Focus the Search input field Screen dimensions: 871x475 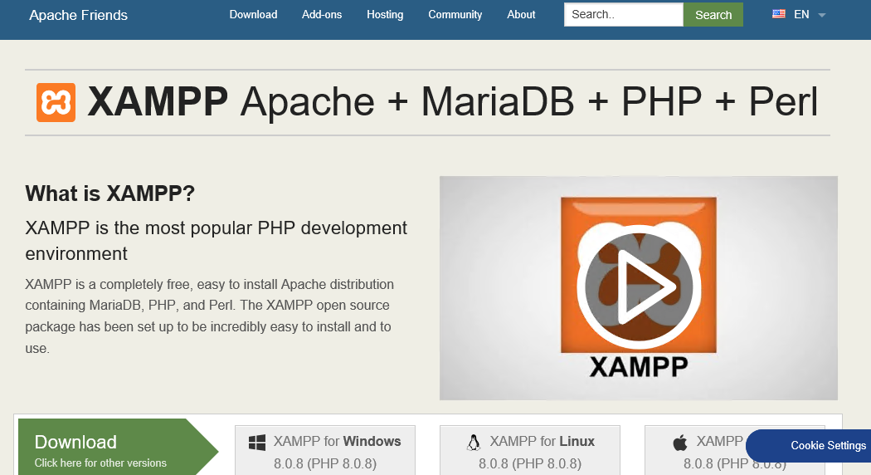pyautogui.click(x=623, y=14)
